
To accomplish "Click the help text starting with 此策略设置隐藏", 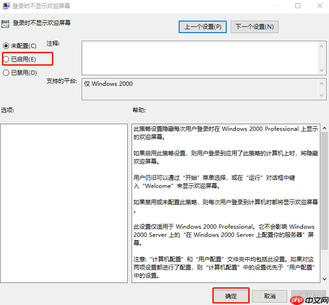I will pyautogui.click(x=226, y=133).
